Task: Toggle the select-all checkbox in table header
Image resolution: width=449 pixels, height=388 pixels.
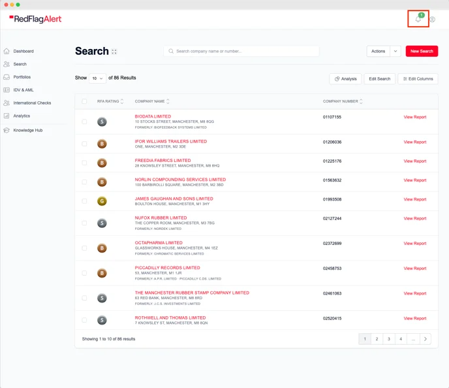Action: click(x=84, y=101)
